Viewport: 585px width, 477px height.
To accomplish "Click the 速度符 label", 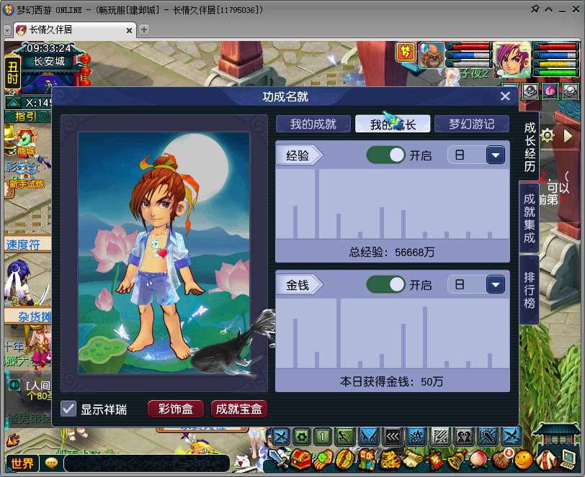I will (23, 245).
